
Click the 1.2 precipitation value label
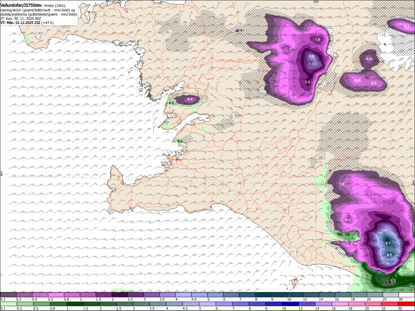(349, 220)
